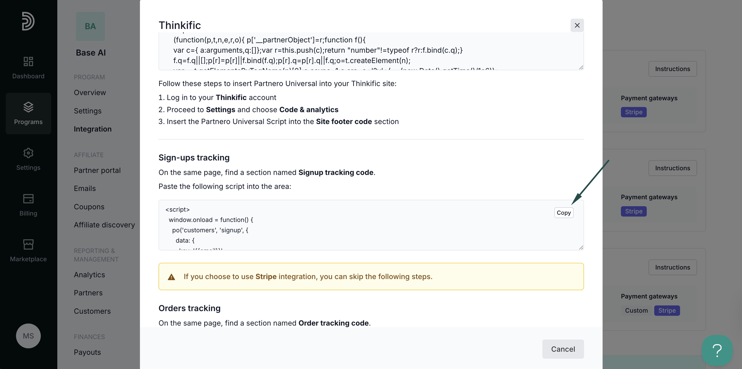
Task: Click the first Instructions button
Action: pyautogui.click(x=673, y=69)
